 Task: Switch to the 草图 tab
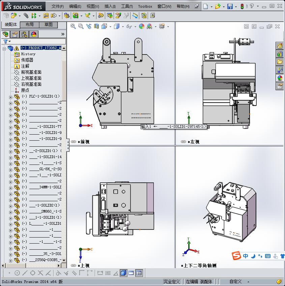pos(49,25)
